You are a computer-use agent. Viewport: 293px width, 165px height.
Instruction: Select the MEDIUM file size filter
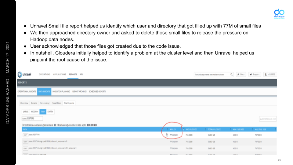point(34,112)
